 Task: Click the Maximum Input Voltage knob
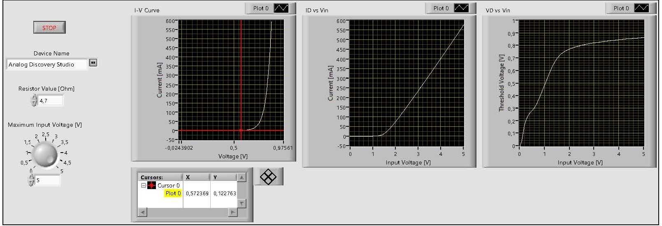click(45, 155)
